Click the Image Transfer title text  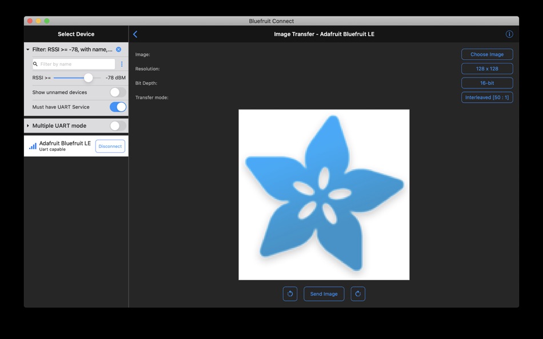click(x=324, y=34)
